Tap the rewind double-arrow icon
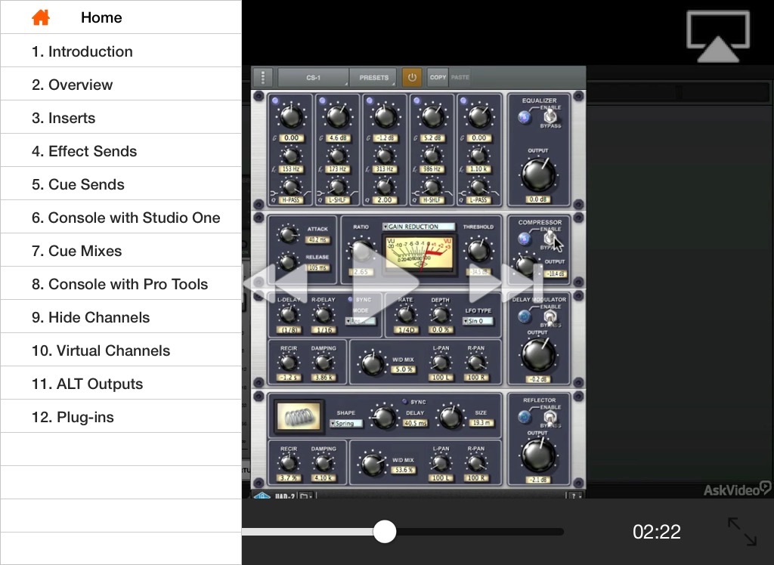Image resolution: width=774 pixels, height=565 pixels. 276,283
